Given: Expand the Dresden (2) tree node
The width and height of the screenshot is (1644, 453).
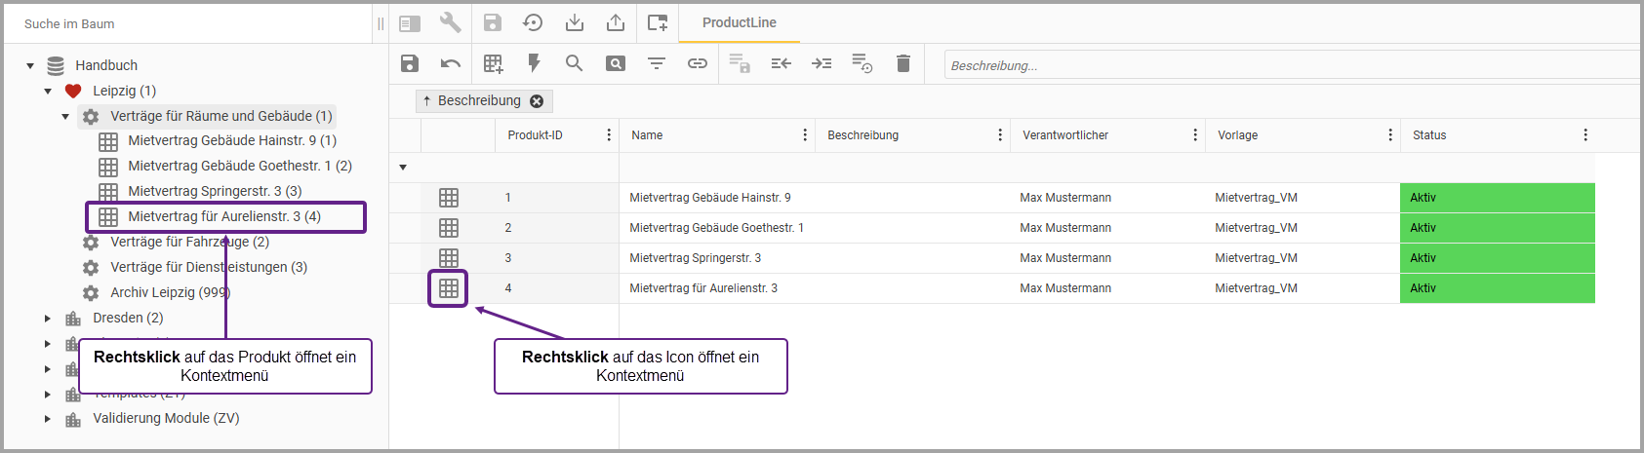Looking at the screenshot, I should tap(48, 319).
